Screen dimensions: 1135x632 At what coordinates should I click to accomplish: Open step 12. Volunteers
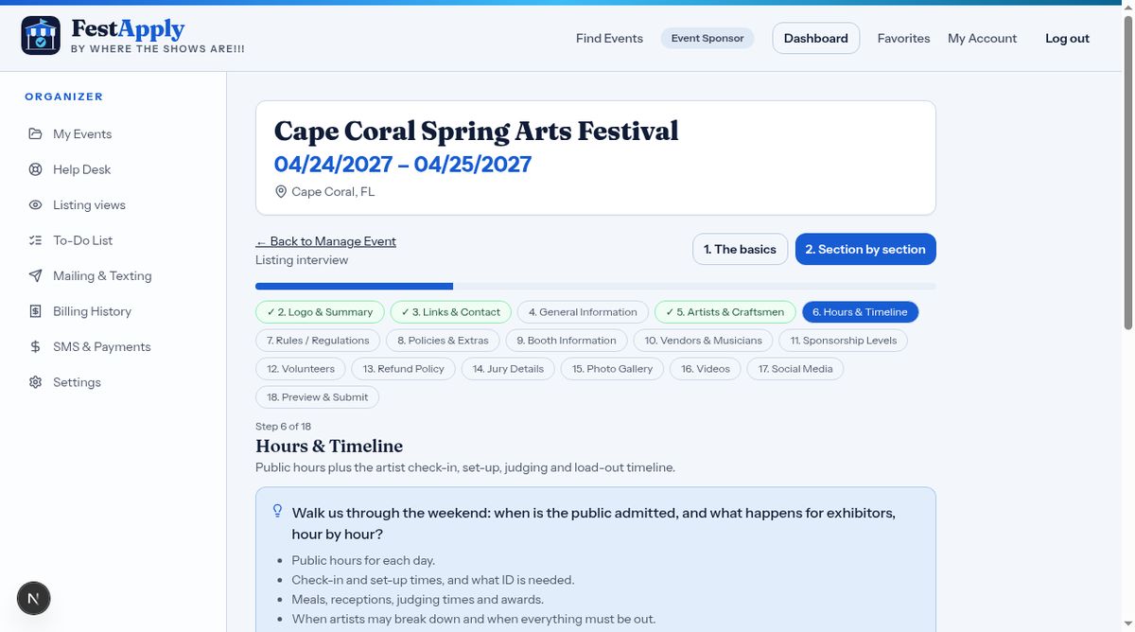pyautogui.click(x=301, y=369)
